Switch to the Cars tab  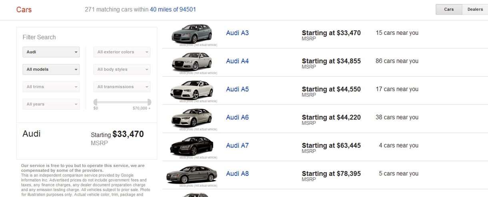pos(449,9)
